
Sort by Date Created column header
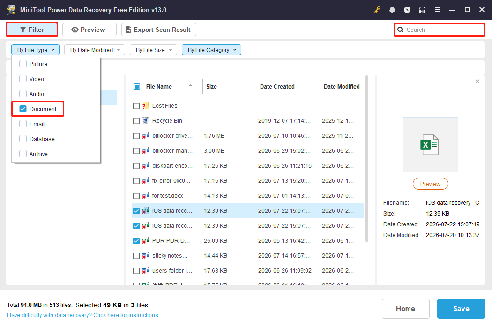point(277,87)
